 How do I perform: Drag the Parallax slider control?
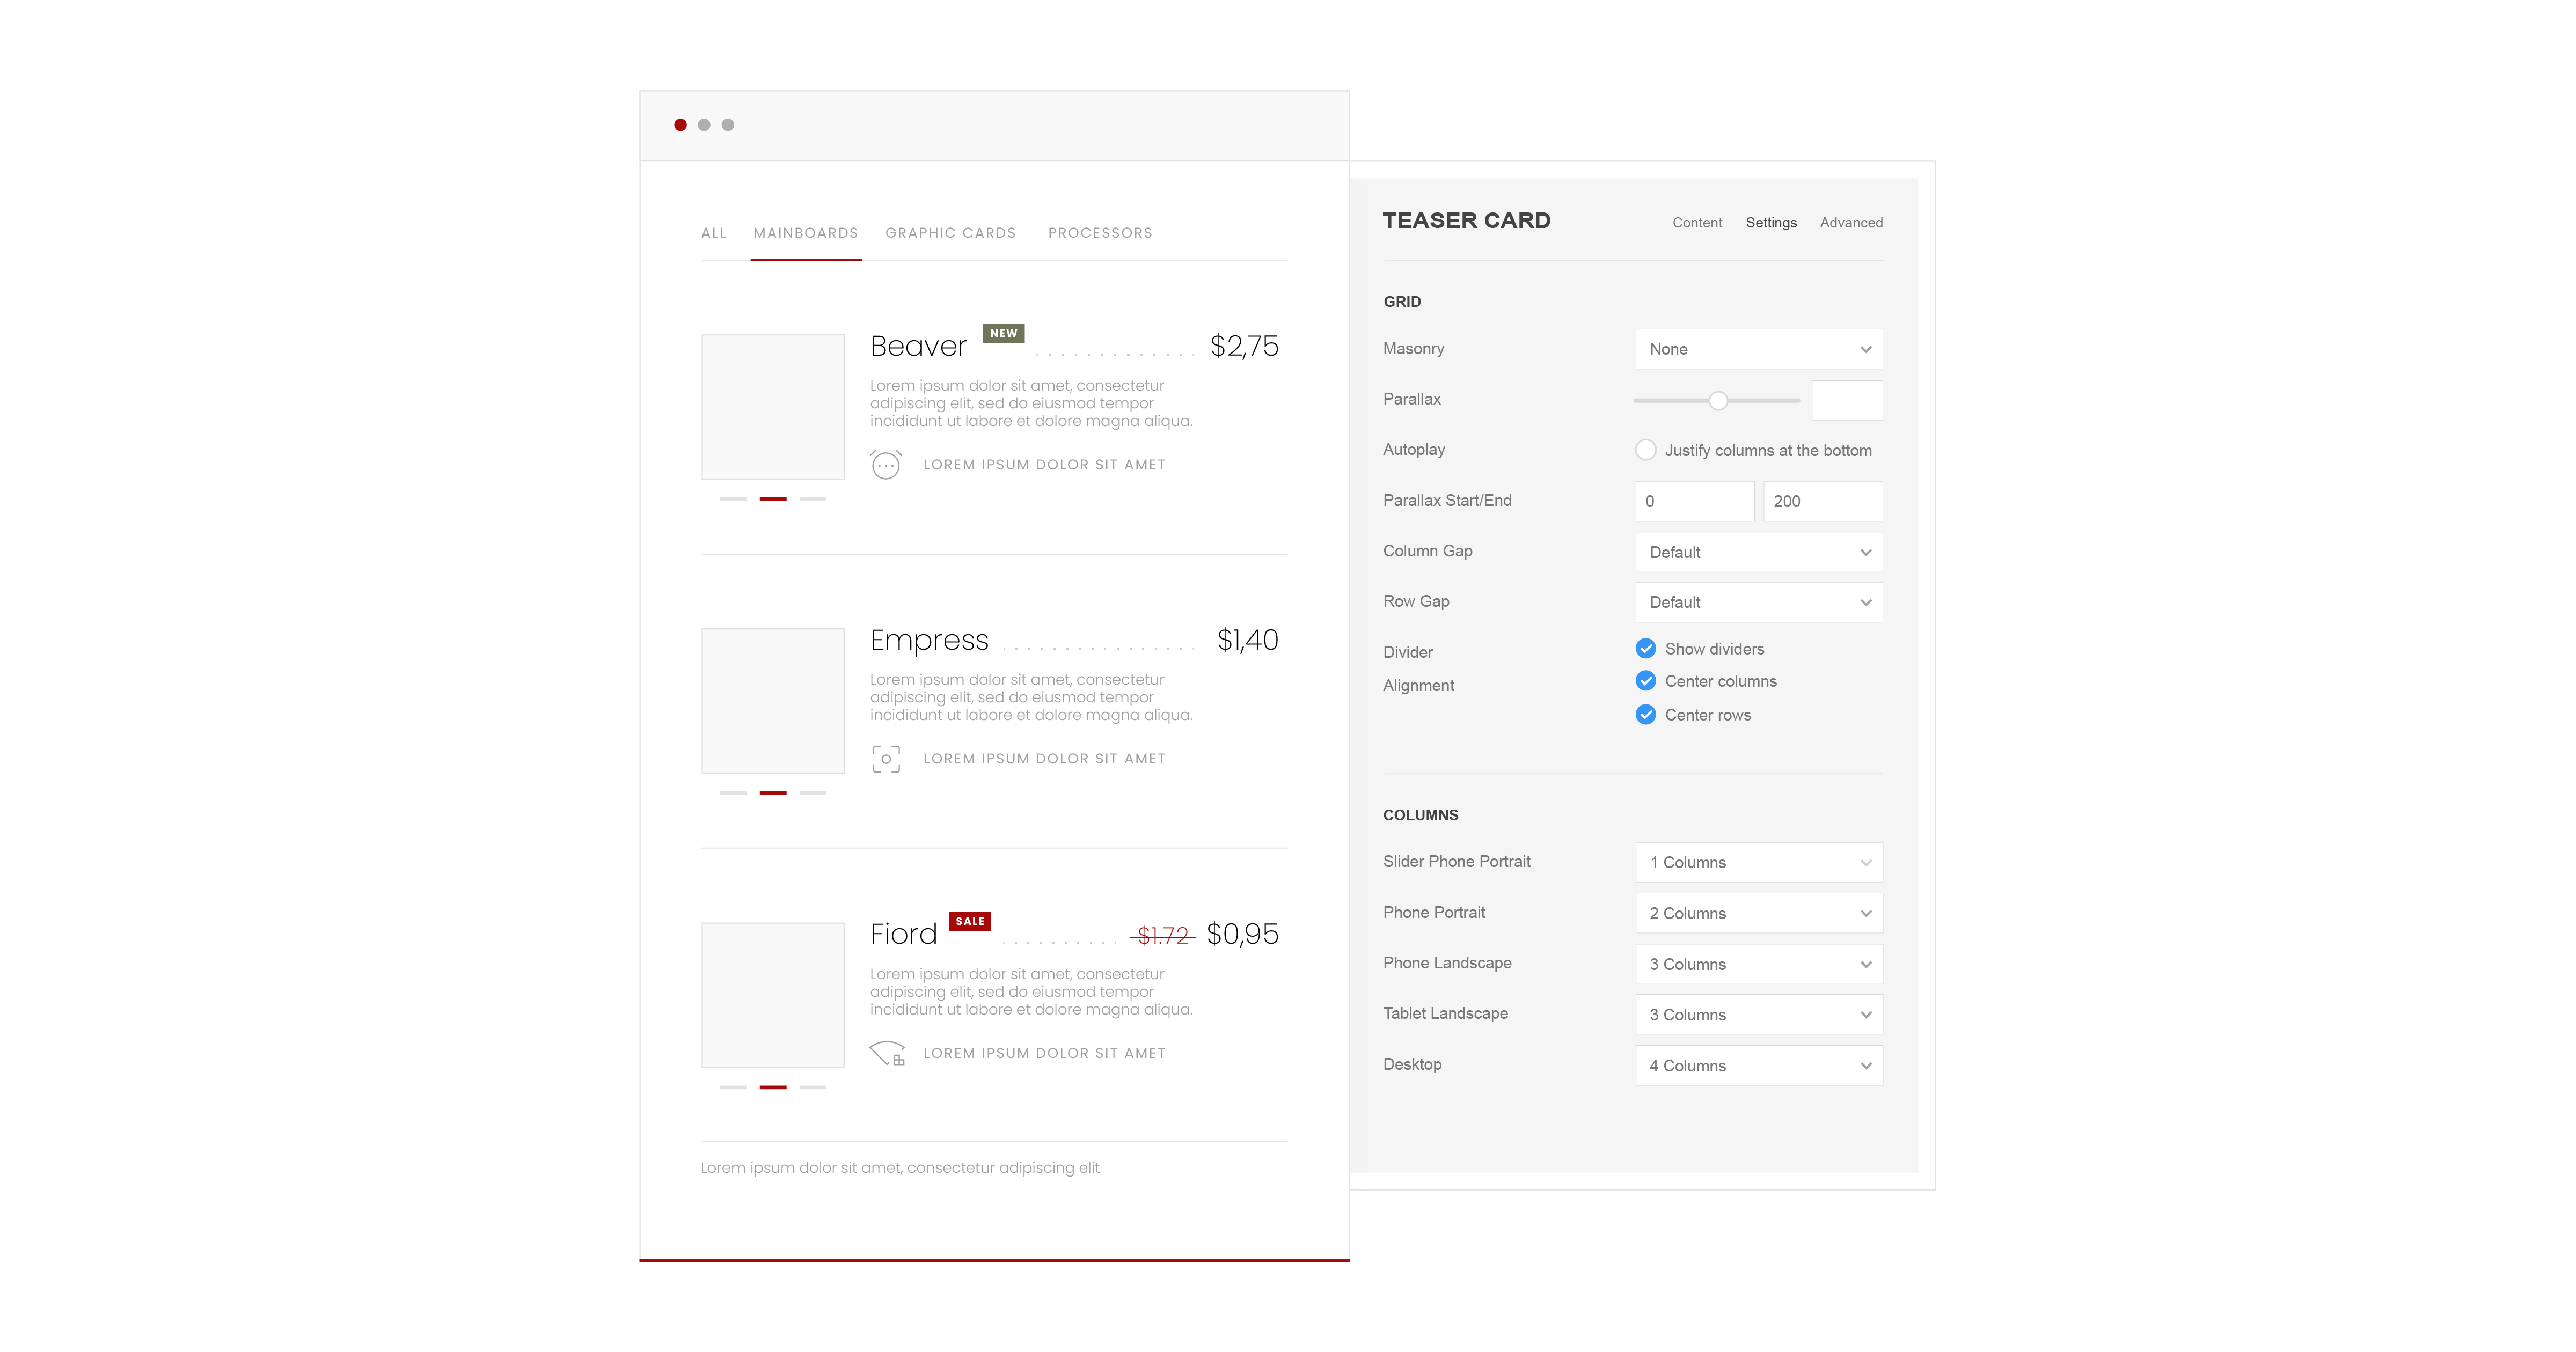click(1716, 399)
